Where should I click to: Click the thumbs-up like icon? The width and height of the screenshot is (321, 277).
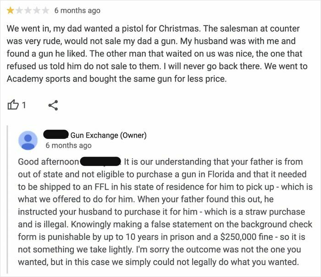12,105
